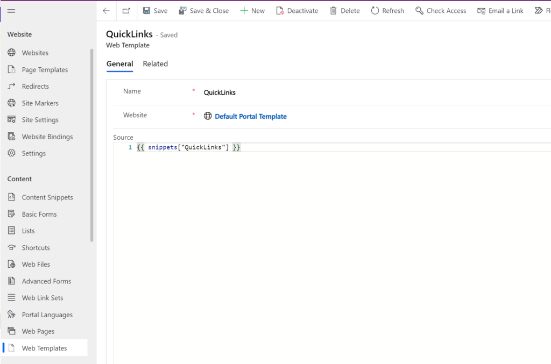Go back using the back arrow
The width and height of the screenshot is (551, 364).
(x=106, y=11)
